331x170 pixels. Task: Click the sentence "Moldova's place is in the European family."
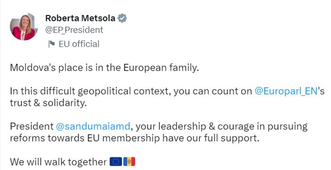pos(104,68)
